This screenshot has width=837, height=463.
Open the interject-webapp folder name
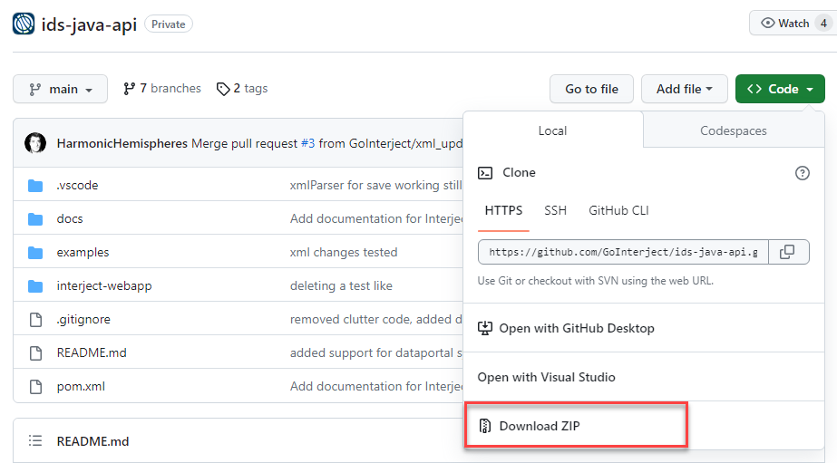[104, 286]
